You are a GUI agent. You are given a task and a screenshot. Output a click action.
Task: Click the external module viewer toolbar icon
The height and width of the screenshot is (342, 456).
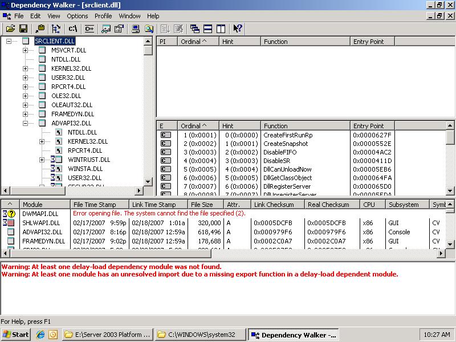click(x=106, y=28)
